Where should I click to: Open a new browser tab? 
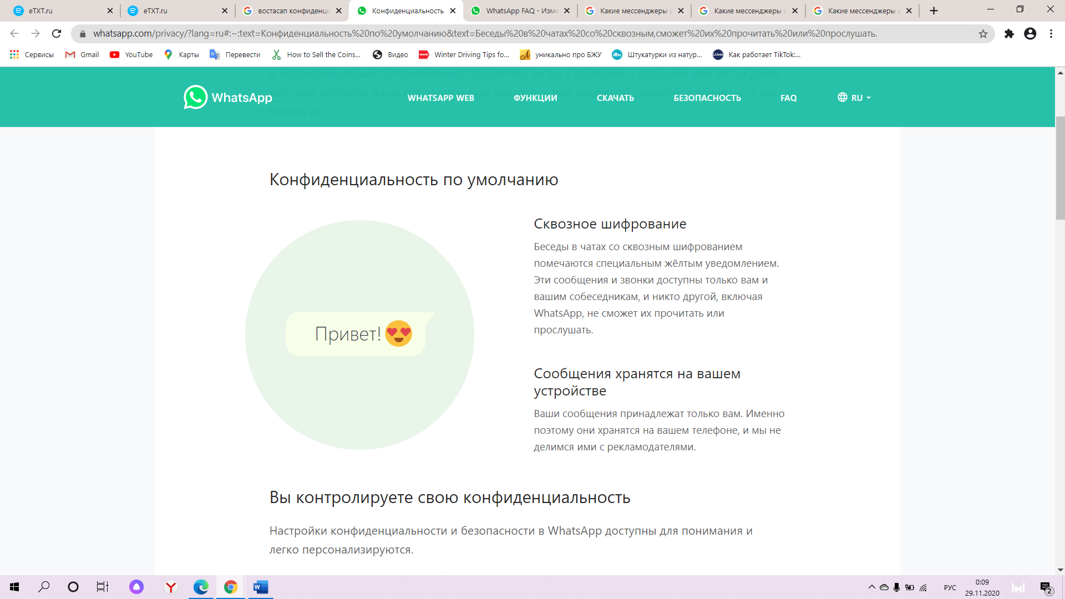pyautogui.click(x=934, y=11)
